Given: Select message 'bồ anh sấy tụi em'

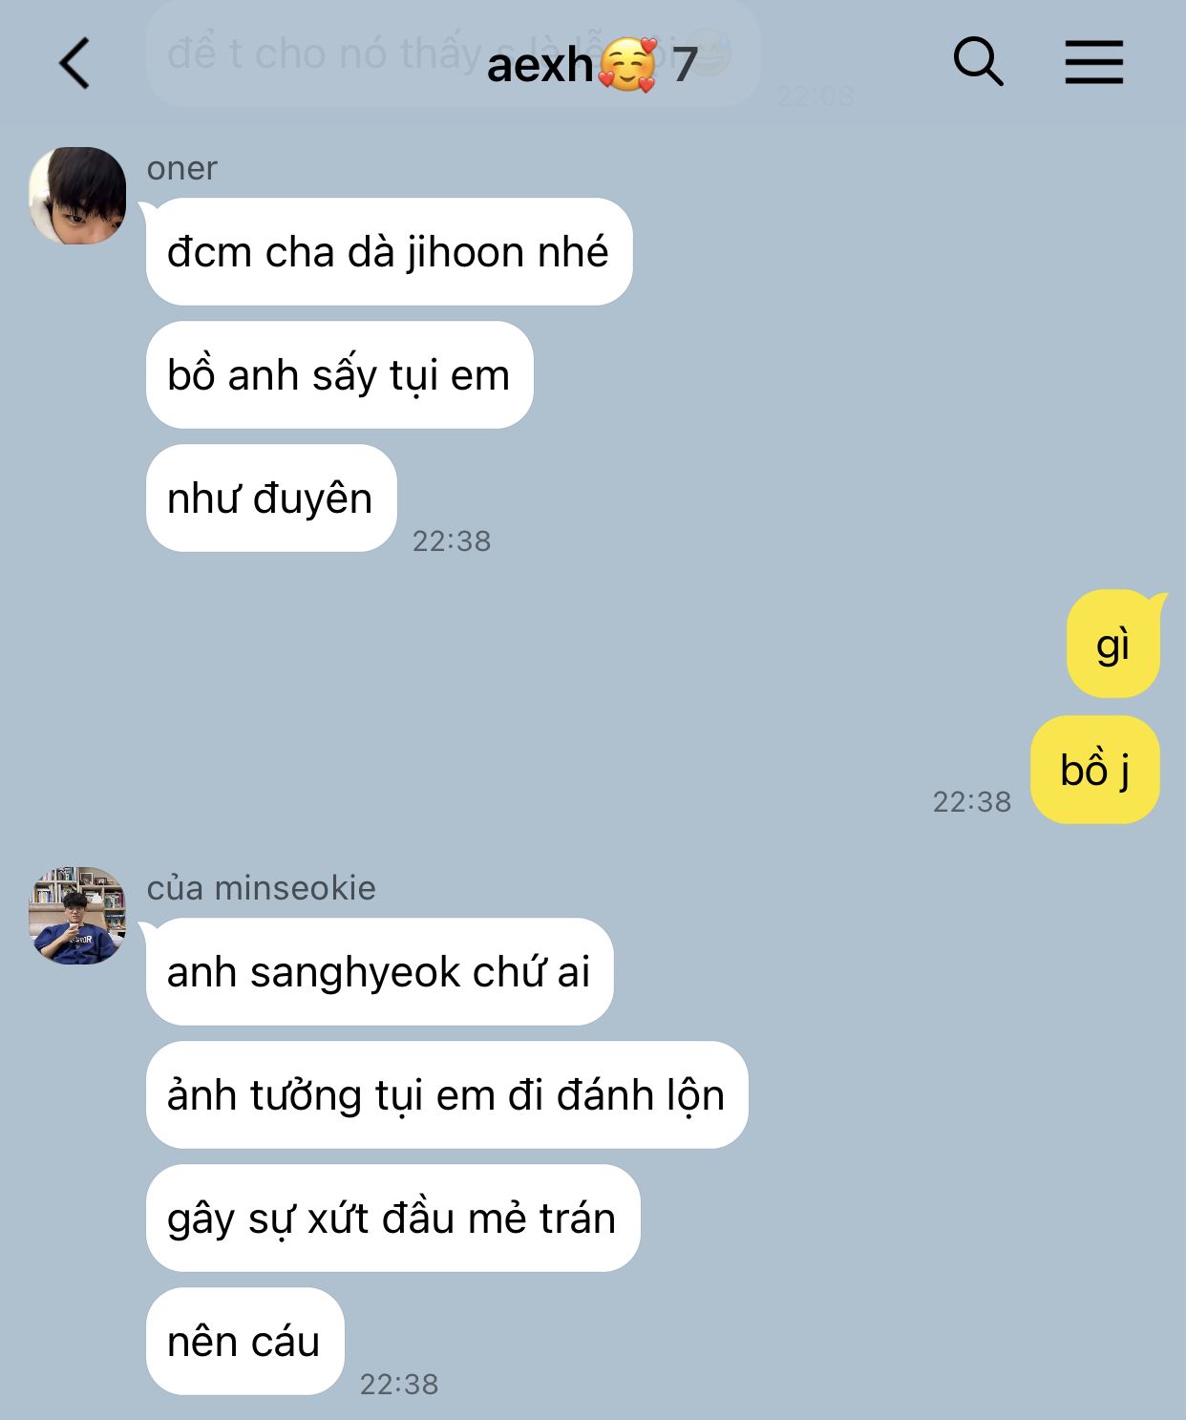Looking at the screenshot, I should click(x=339, y=374).
